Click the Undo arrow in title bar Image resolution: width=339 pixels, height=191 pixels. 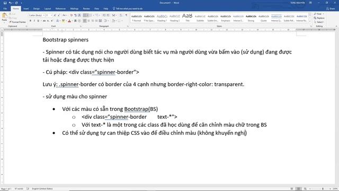[10, 3]
